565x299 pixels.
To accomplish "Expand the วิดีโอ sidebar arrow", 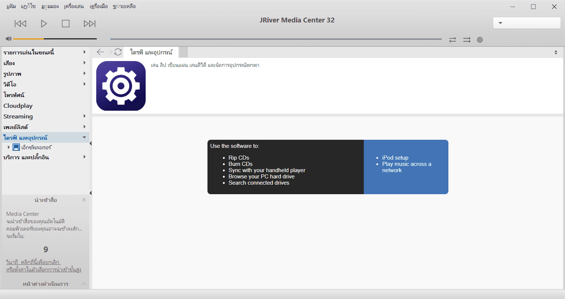I will point(85,84).
